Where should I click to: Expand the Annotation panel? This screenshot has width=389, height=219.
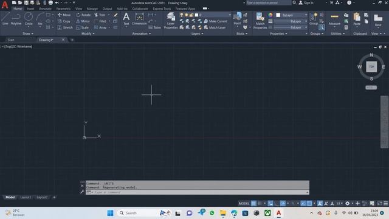coord(141,33)
